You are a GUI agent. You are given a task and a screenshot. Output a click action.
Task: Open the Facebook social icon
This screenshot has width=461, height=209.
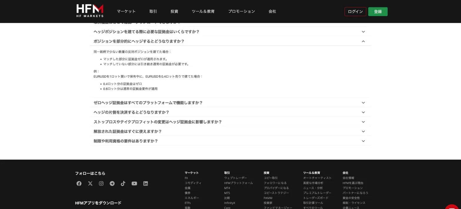(x=79, y=183)
